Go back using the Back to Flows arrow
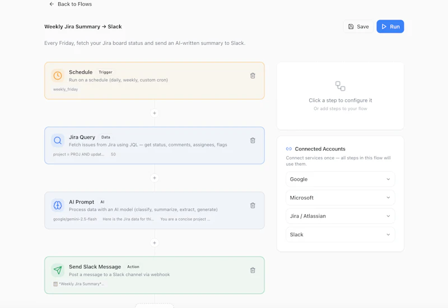448x308 pixels. click(52, 4)
